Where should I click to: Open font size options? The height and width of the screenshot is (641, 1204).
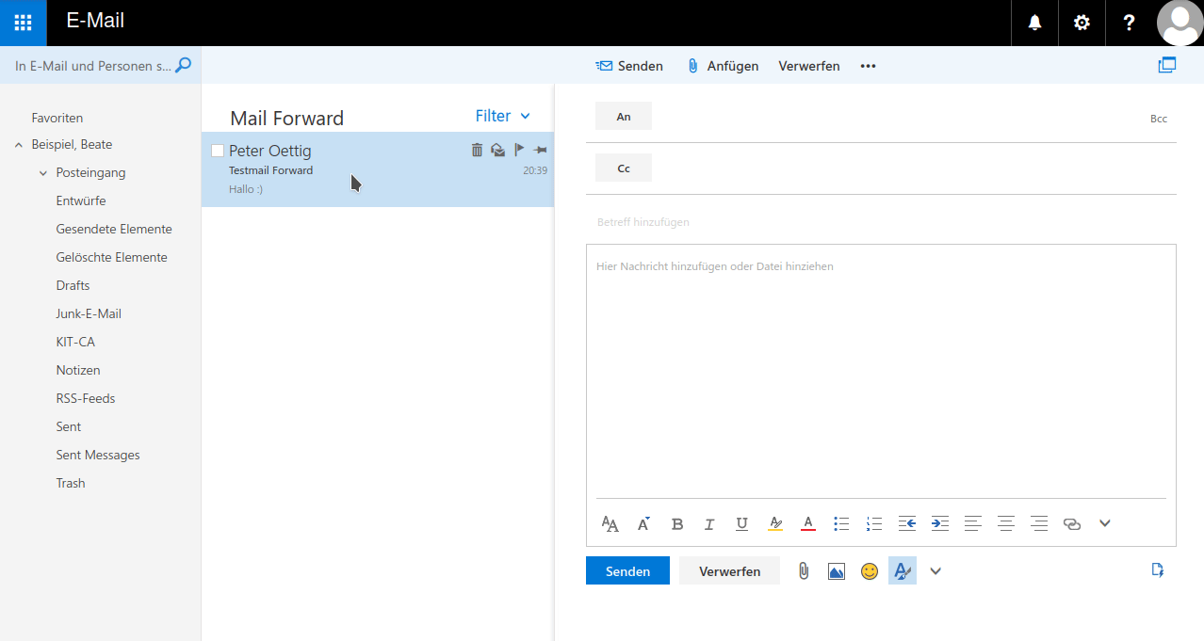coord(644,524)
